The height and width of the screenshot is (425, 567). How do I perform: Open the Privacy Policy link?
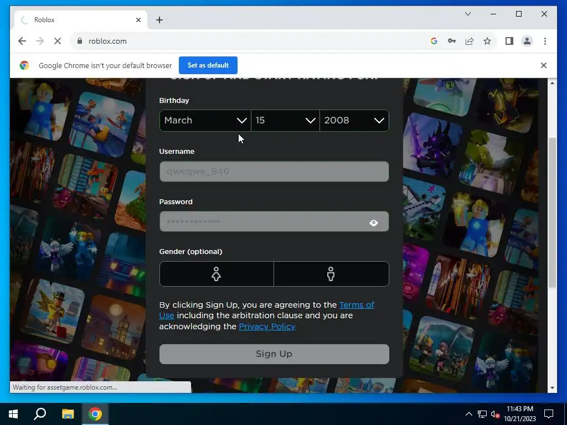tap(267, 326)
